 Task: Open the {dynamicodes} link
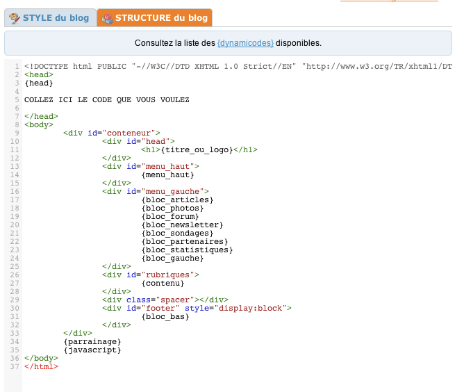pyautogui.click(x=245, y=43)
